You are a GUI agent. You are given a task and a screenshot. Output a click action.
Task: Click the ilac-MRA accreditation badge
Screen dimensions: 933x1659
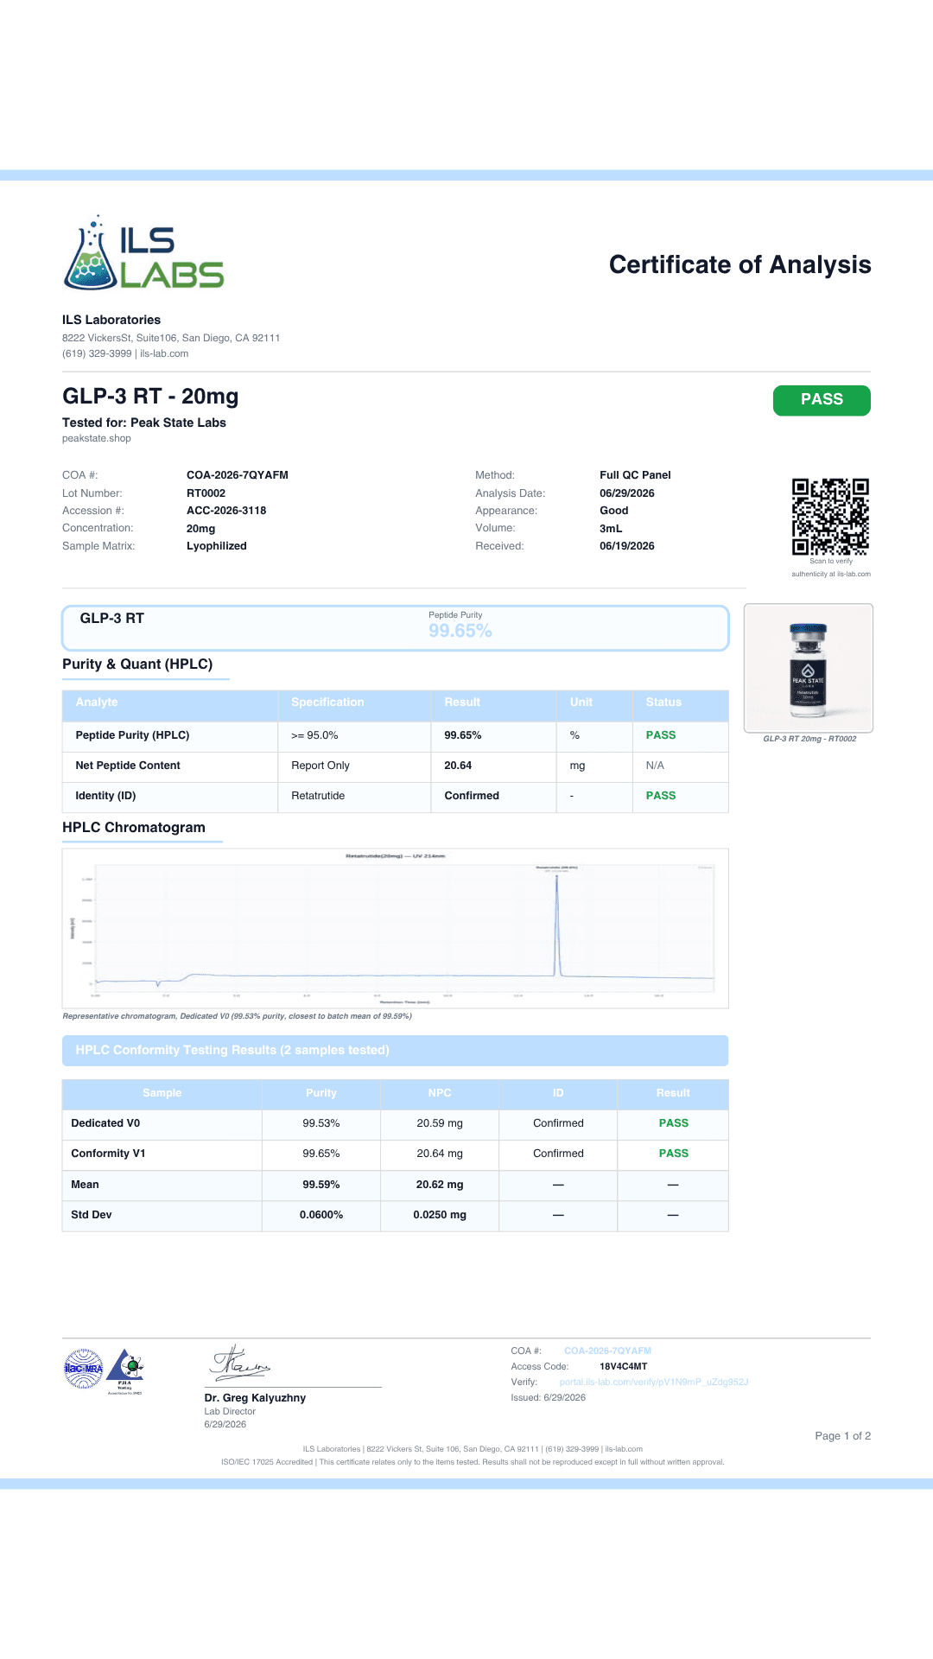[84, 1369]
